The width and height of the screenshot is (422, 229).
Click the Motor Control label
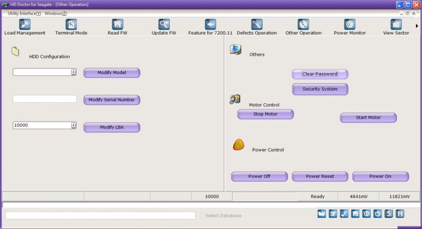coord(264,105)
